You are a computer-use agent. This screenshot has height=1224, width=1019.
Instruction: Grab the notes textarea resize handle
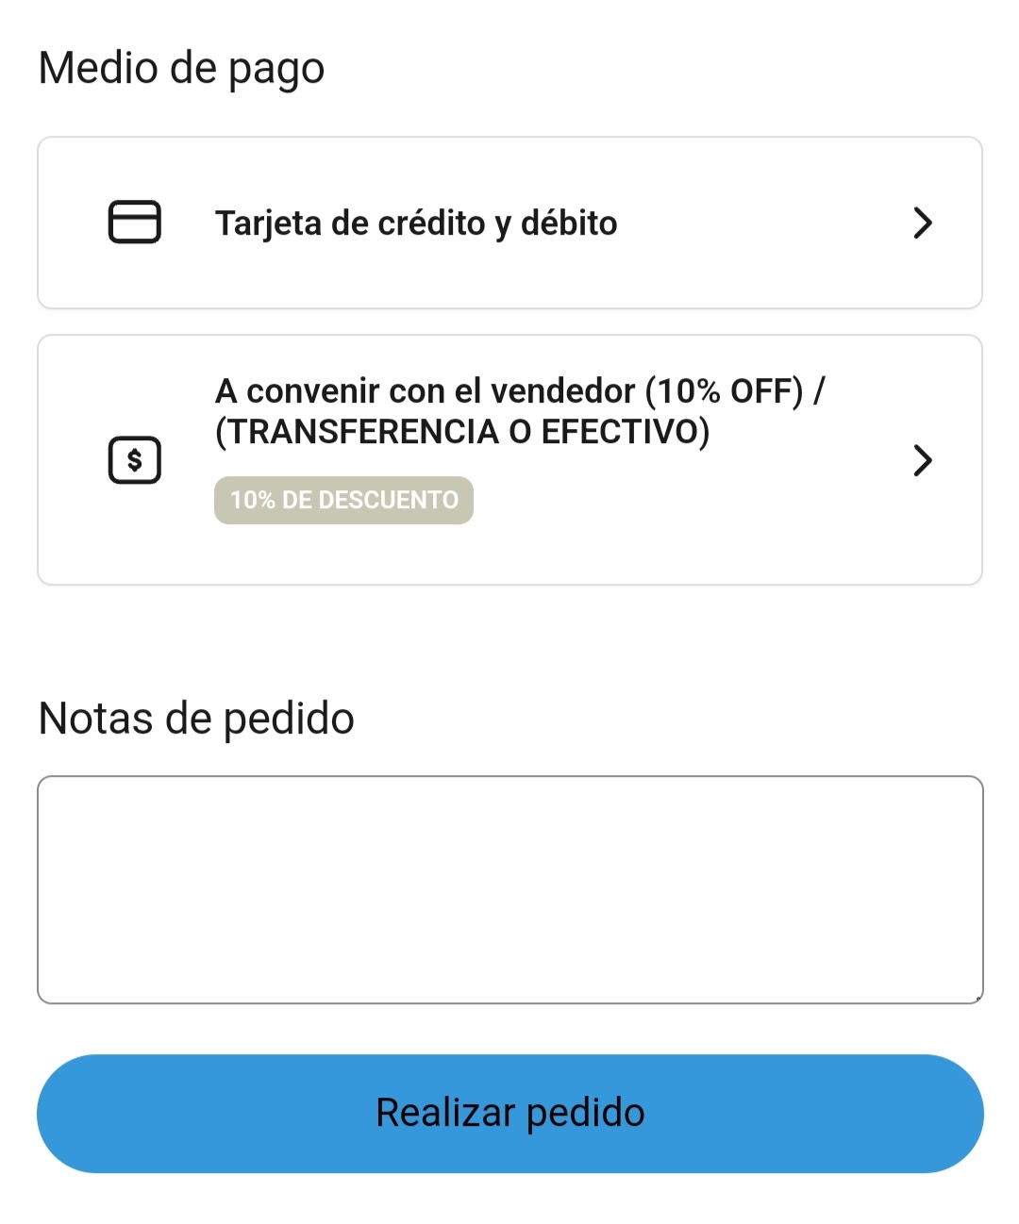pos(977,998)
